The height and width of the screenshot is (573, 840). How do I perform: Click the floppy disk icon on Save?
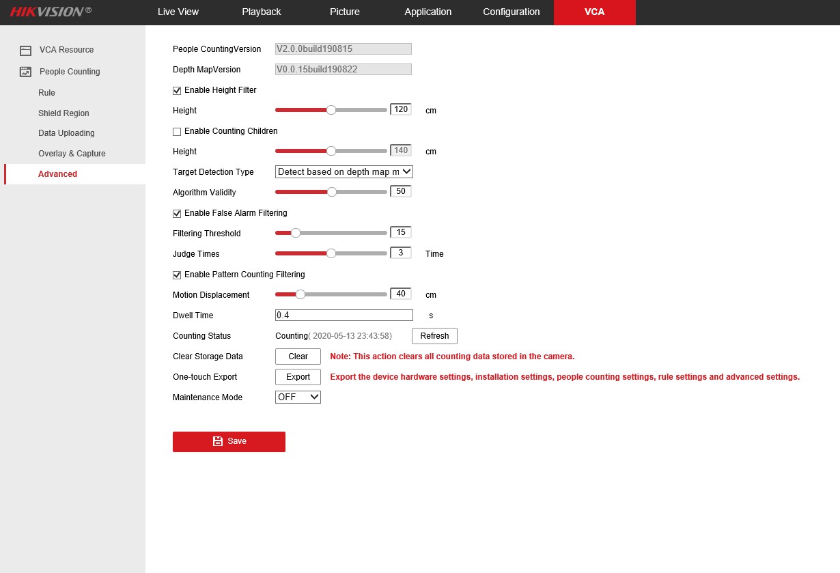click(218, 441)
